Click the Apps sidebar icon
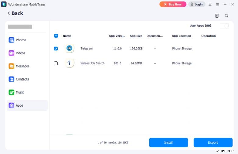Viewport: 238px width, 154px height. coord(11,105)
